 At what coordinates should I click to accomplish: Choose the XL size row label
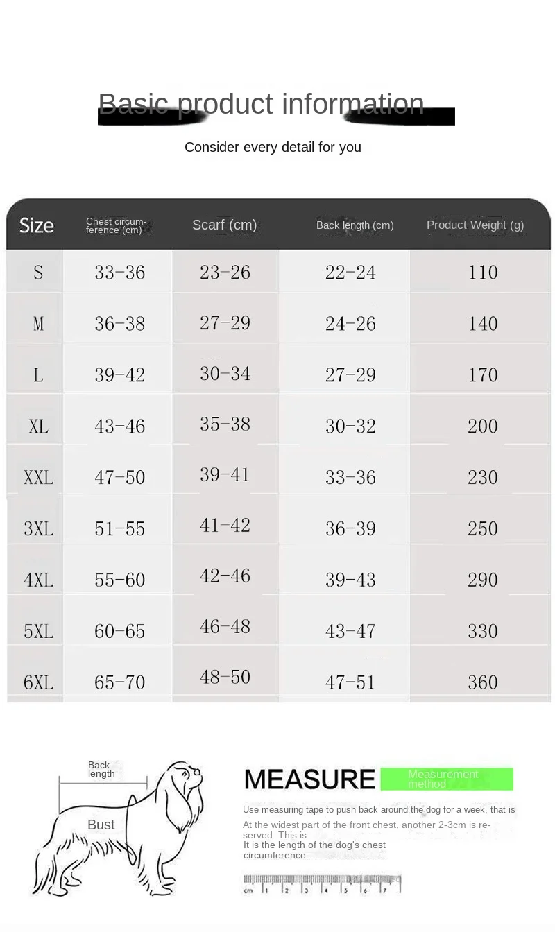(x=38, y=426)
